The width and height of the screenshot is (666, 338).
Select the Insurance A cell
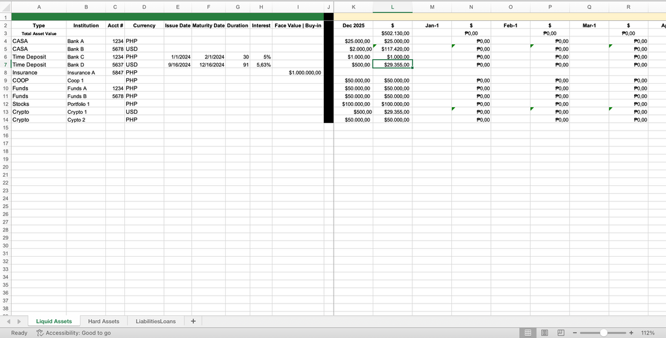tap(86, 73)
